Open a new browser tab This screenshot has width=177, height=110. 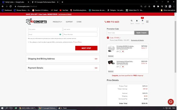(x=62, y=2)
